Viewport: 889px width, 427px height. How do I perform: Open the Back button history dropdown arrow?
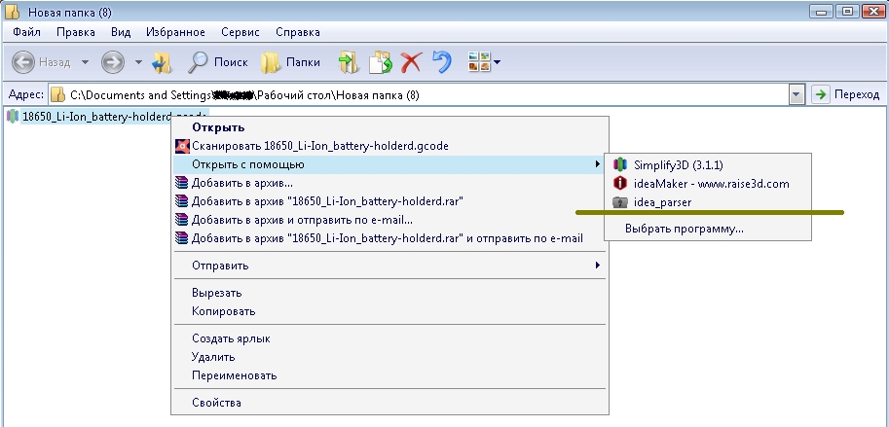86,62
